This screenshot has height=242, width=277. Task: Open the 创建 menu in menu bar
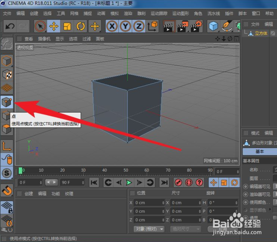34,13
